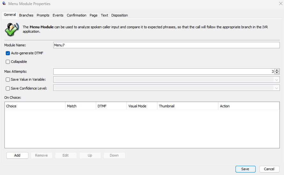The height and width of the screenshot is (175, 284).
Task: Decrease Max Attempts with down arrow
Action: [277, 73]
